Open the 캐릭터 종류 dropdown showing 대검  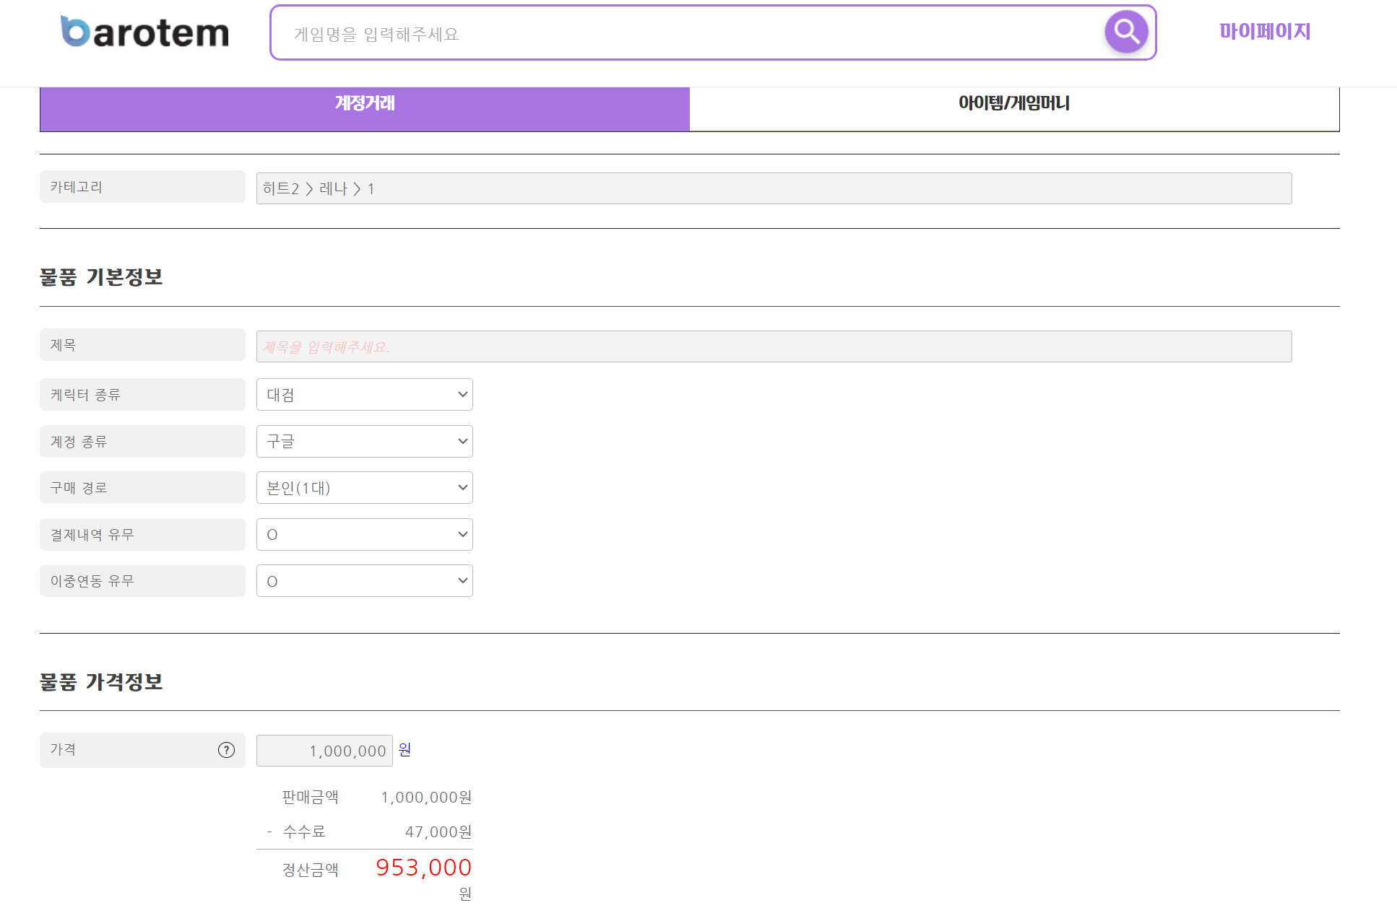point(365,395)
